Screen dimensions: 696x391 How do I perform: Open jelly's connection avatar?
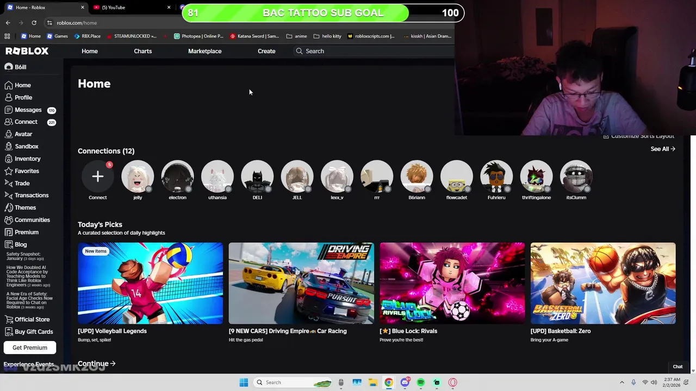[138, 176]
